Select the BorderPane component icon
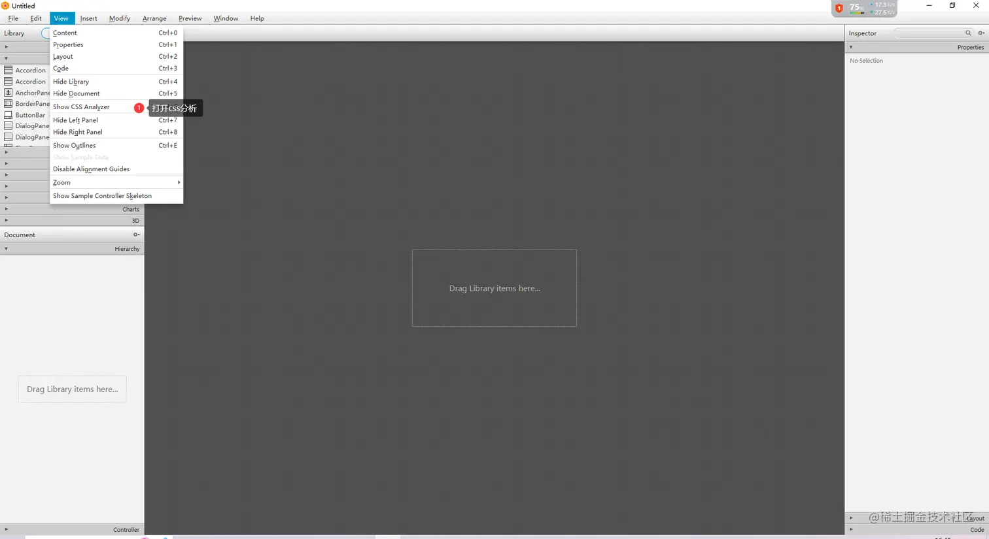Image resolution: width=989 pixels, height=539 pixels. pos(9,103)
